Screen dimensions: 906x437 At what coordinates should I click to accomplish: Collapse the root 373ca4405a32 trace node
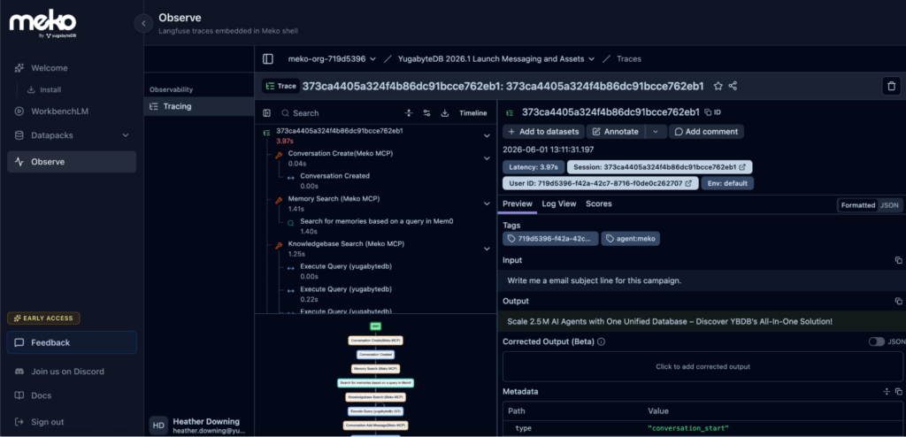click(x=487, y=136)
